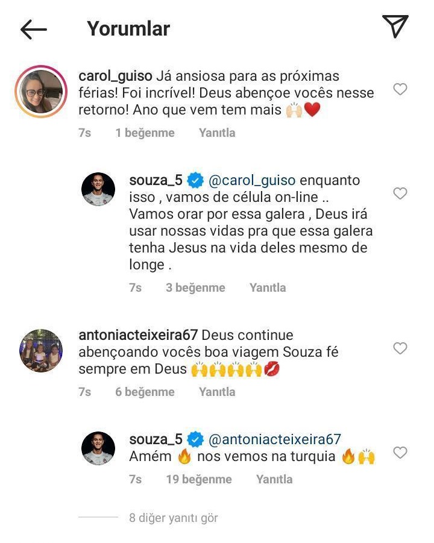The height and width of the screenshot is (543, 434).
Task: Like antoniacteixeira67's comment with the heart
Action: pos(400,348)
